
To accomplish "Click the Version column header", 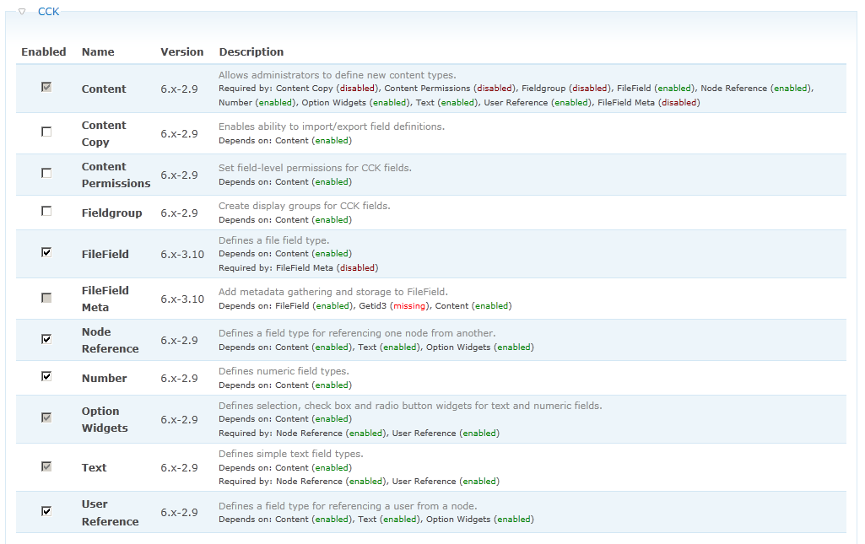I will coord(182,52).
